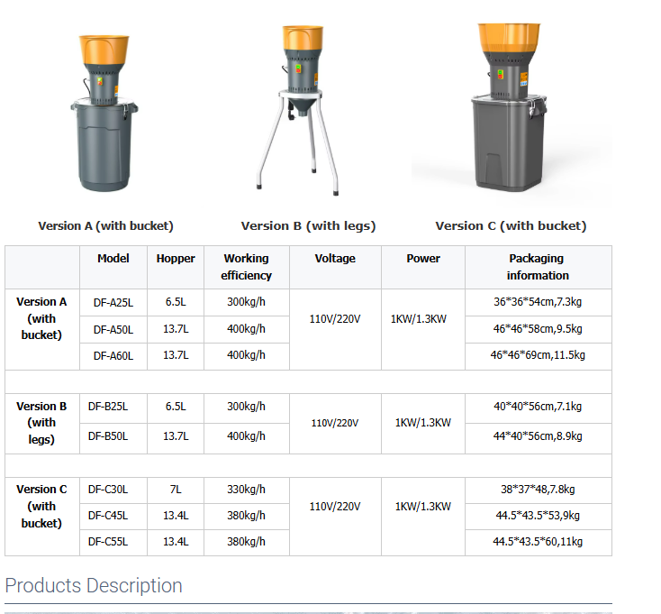Viewport: 661px width, 614px height.
Task: Select the 'Version A (with bucket)' caption
Action: click(x=105, y=226)
